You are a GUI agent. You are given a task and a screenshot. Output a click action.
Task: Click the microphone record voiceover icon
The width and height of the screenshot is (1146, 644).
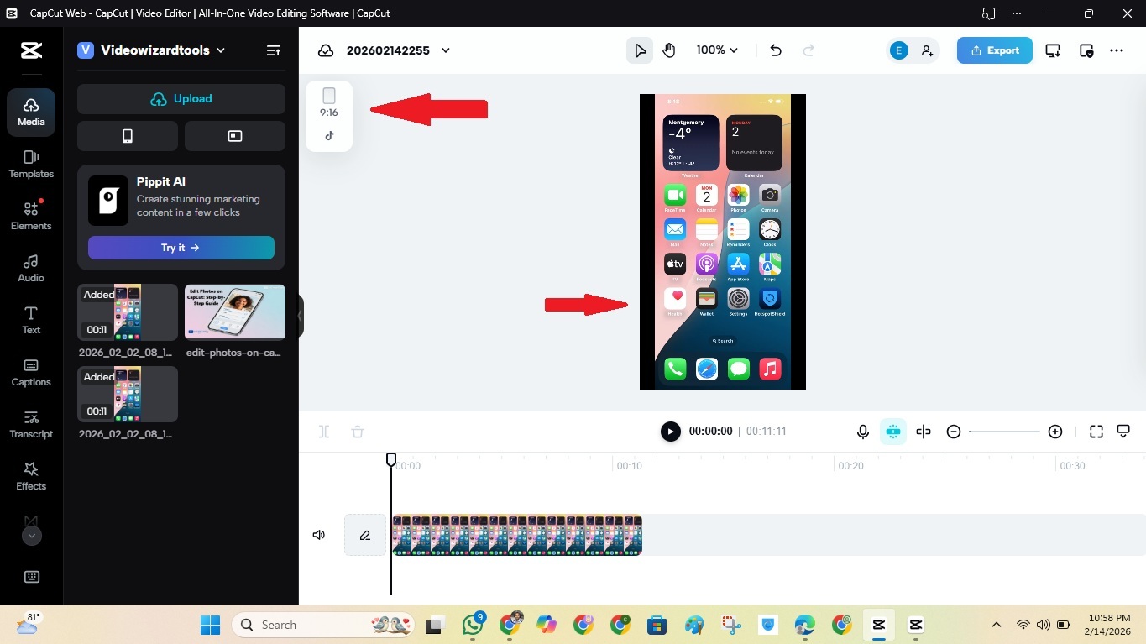click(x=862, y=432)
